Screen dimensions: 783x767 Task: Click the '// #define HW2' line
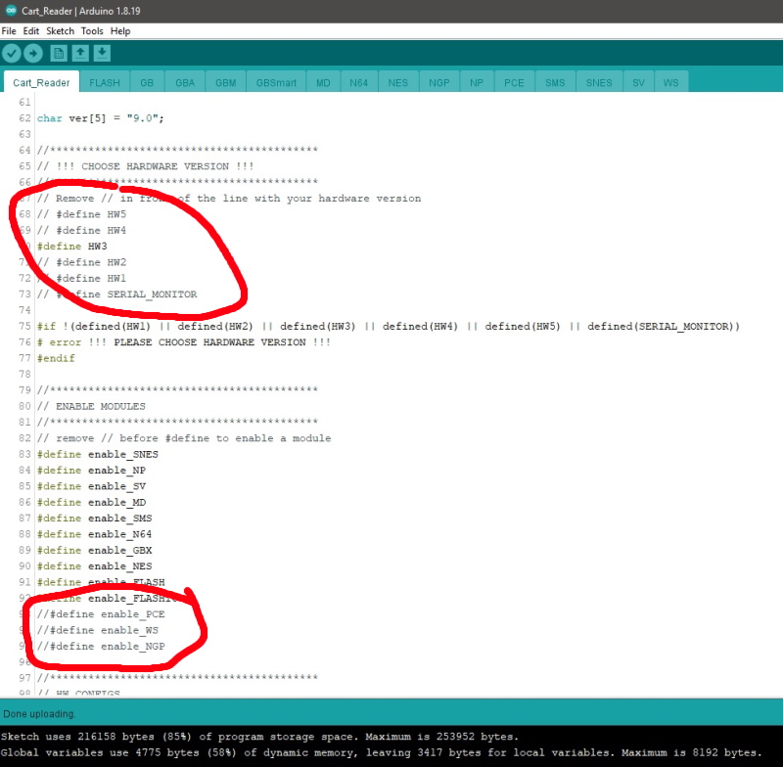point(81,262)
